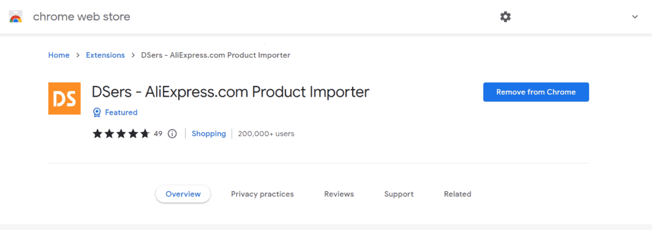Viewport: 652px width, 230px height.
Task: Click Remove from Chrome button
Action: [536, 92]
